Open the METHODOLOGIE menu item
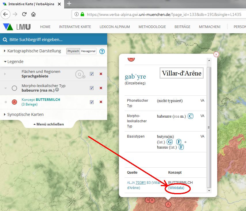This screenshot has height=211, width=246. coord(152,27)
